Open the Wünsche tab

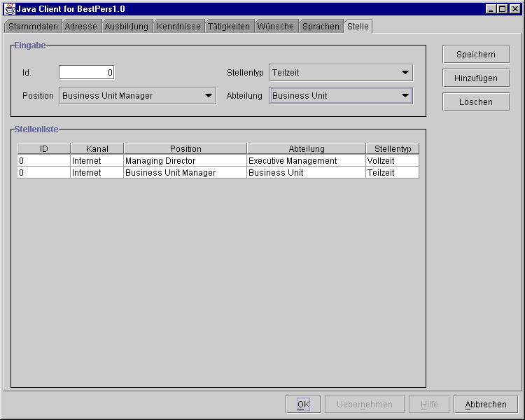(x=276, y=27)
